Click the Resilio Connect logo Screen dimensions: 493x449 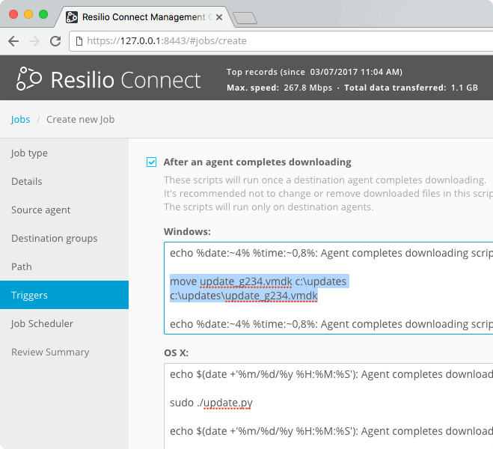tap(108, 79)
